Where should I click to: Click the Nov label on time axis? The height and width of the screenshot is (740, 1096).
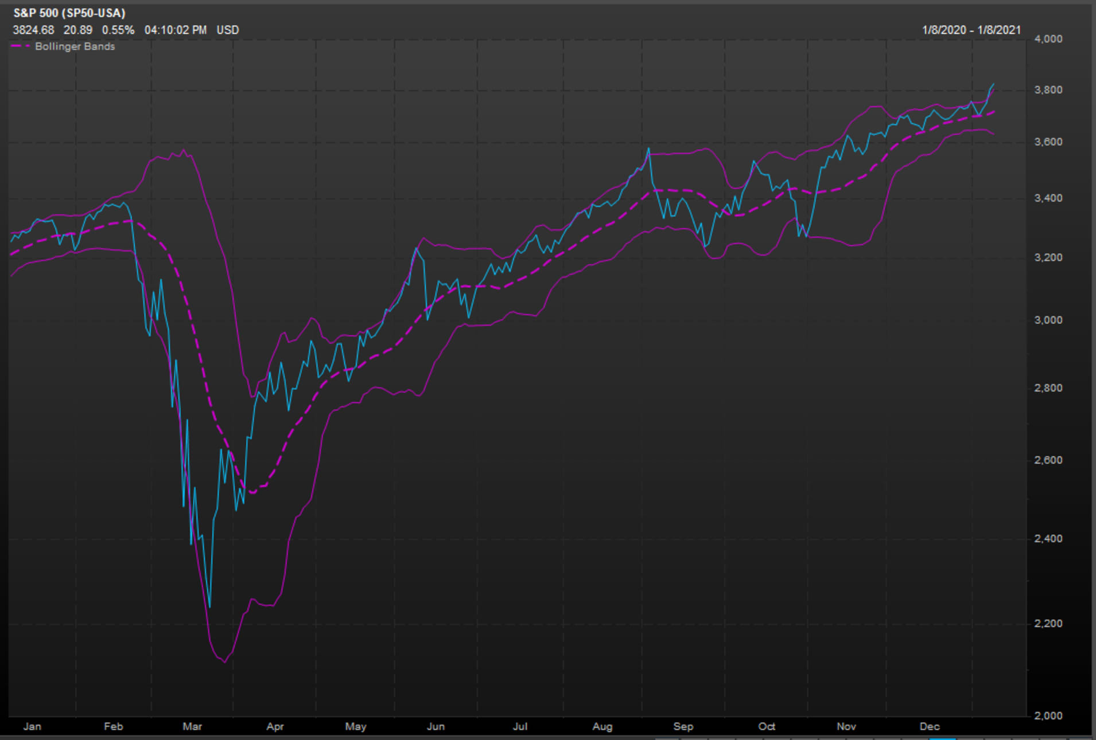pyautogui.click(x=846, y=726)
